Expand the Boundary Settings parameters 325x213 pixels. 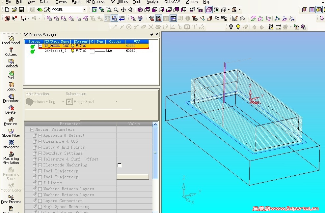click(x=40, y=153)
